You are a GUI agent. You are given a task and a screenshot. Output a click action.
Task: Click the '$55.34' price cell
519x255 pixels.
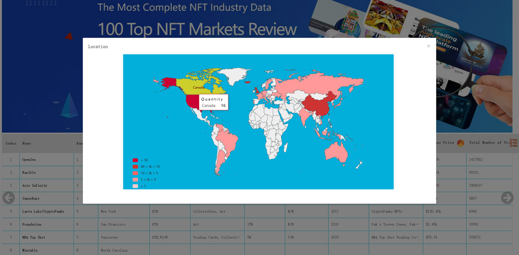click(x=445, y=237)
